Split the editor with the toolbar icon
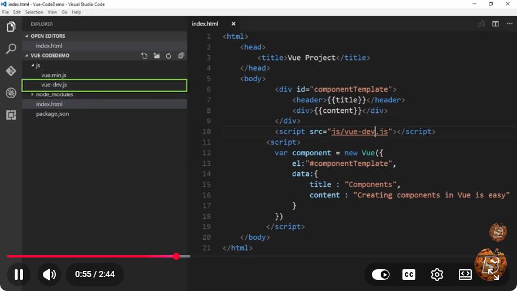 (x=495, y=24)
